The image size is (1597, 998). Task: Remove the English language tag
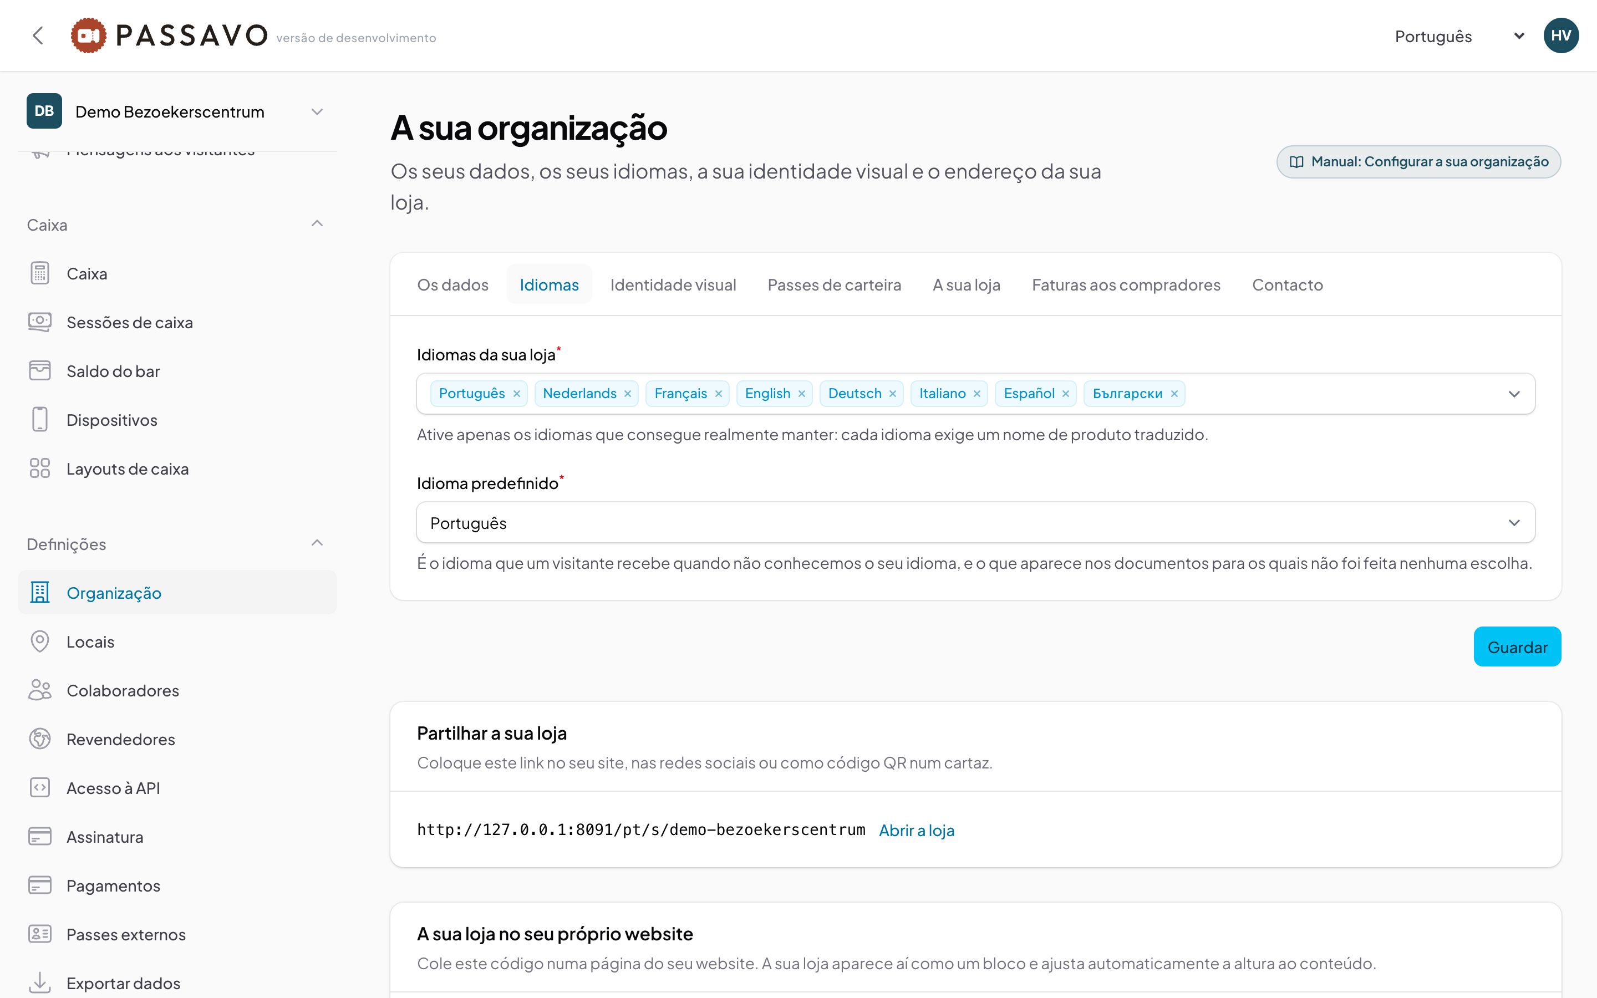tap(802, 394)
